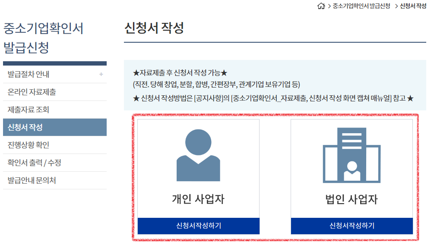Open 신청서 작성 breadcrumb item
Viewport: 434px width, 248px height.
[413, 6]
